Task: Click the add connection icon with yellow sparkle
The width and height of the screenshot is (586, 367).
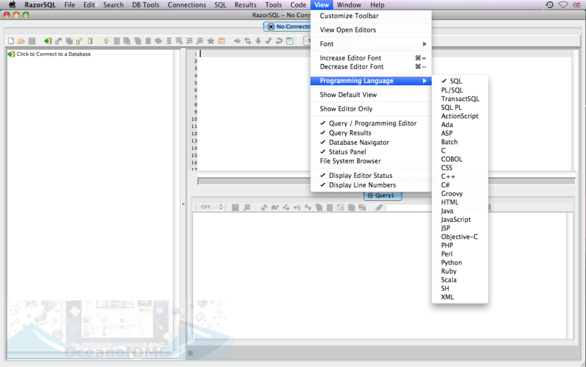Action: (79, 41)
